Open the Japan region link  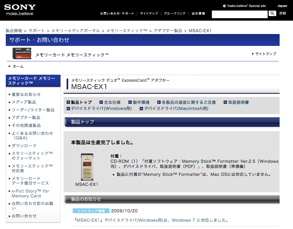pyautogui.click(x=282, y=6)
